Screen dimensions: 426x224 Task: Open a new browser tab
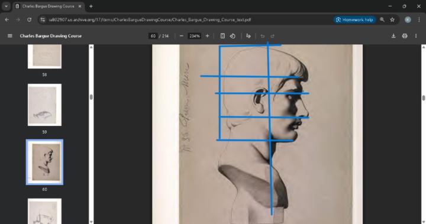pos(91,6)
